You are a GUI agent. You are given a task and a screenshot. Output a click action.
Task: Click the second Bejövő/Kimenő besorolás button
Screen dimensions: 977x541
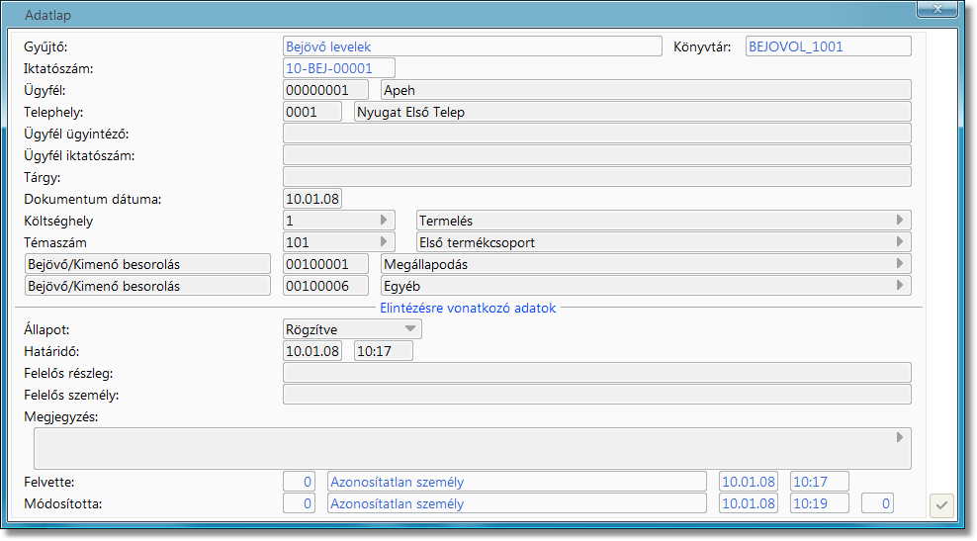click(x=146, y=286)
